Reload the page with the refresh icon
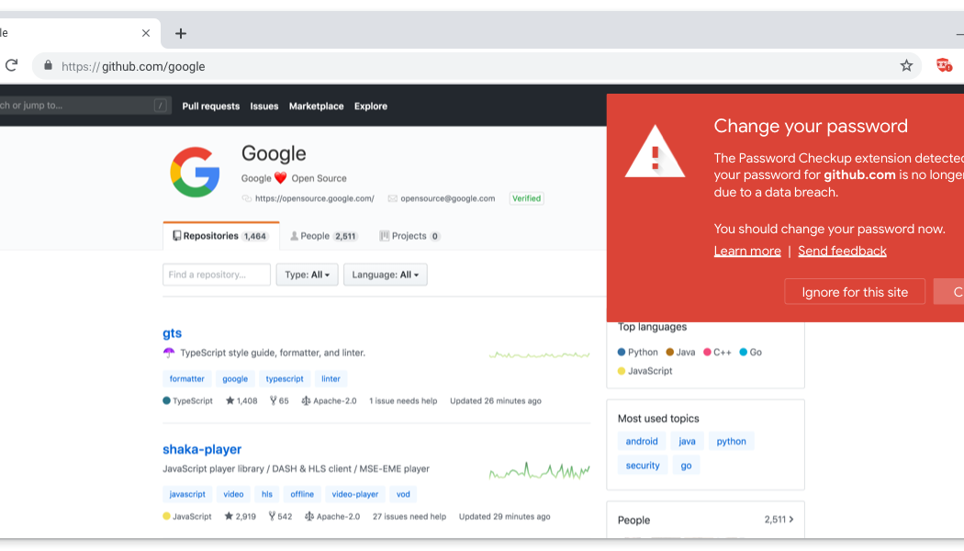 (x=12, y=65)
